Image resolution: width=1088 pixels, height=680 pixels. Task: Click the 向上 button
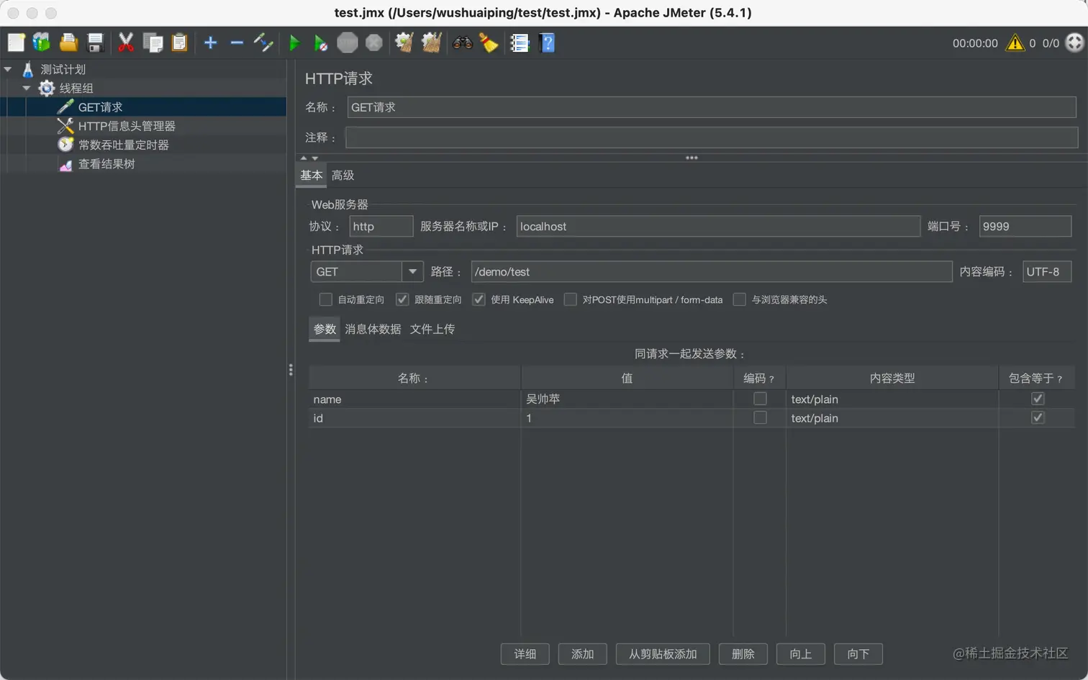click(801, 654)
